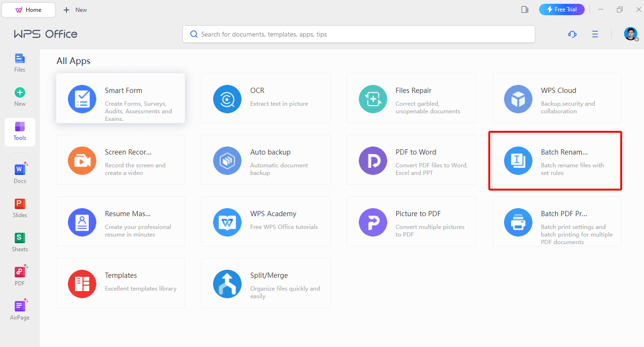Screen dimensions: 644x347
Task: Click the cloud sync icon near the search bar
Action: tap(572, 34)
